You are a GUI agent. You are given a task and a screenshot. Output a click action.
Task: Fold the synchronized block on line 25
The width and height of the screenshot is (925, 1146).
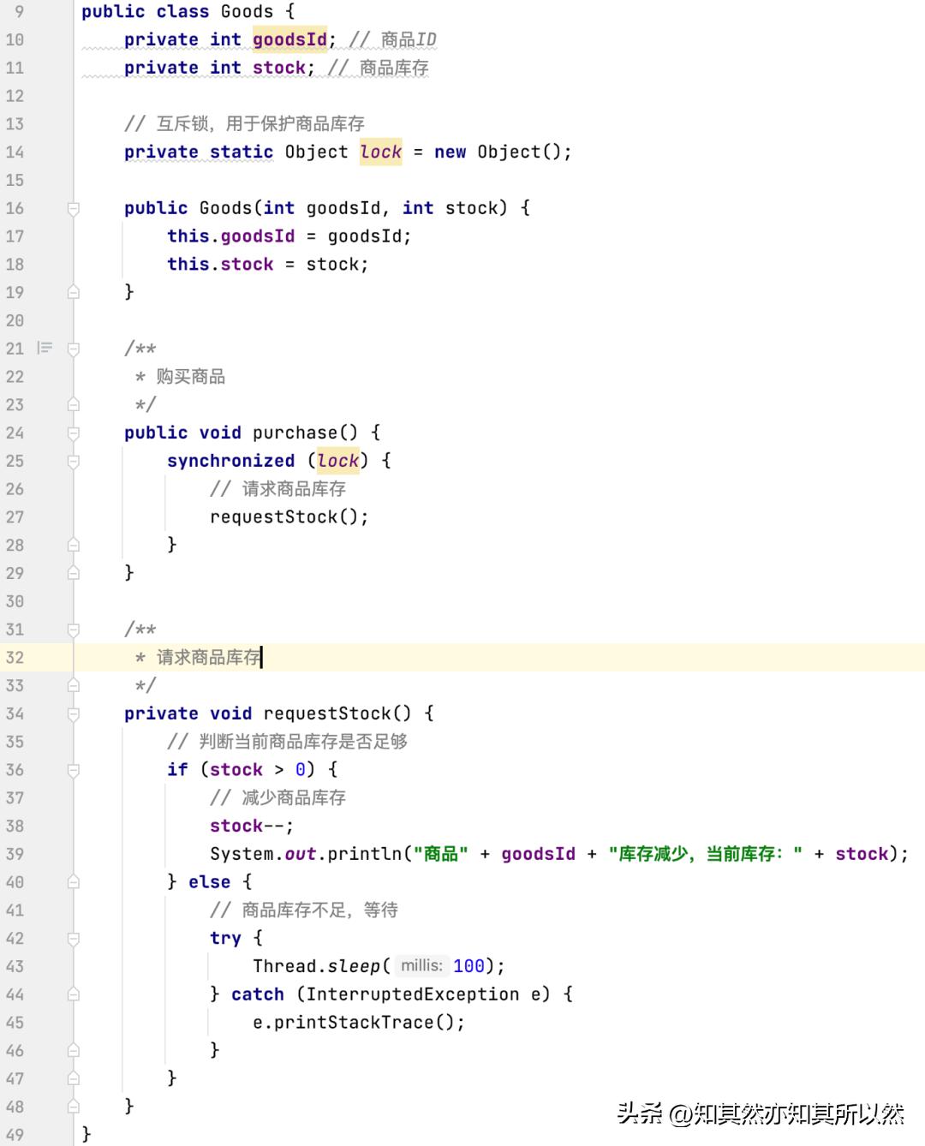click(74, 461)
